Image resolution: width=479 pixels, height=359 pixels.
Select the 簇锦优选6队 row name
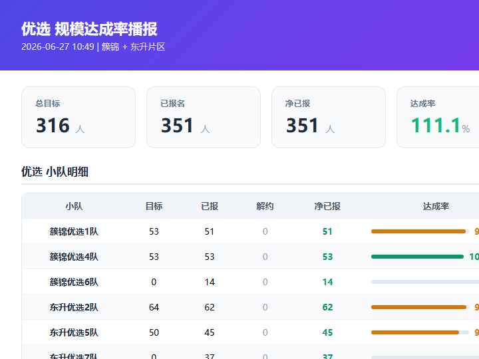pos(74,282)
